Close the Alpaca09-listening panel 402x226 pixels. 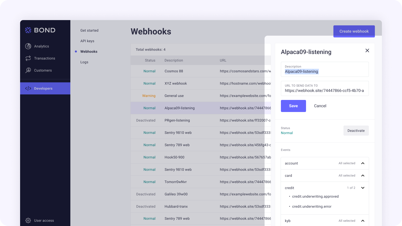click(367, 50)
